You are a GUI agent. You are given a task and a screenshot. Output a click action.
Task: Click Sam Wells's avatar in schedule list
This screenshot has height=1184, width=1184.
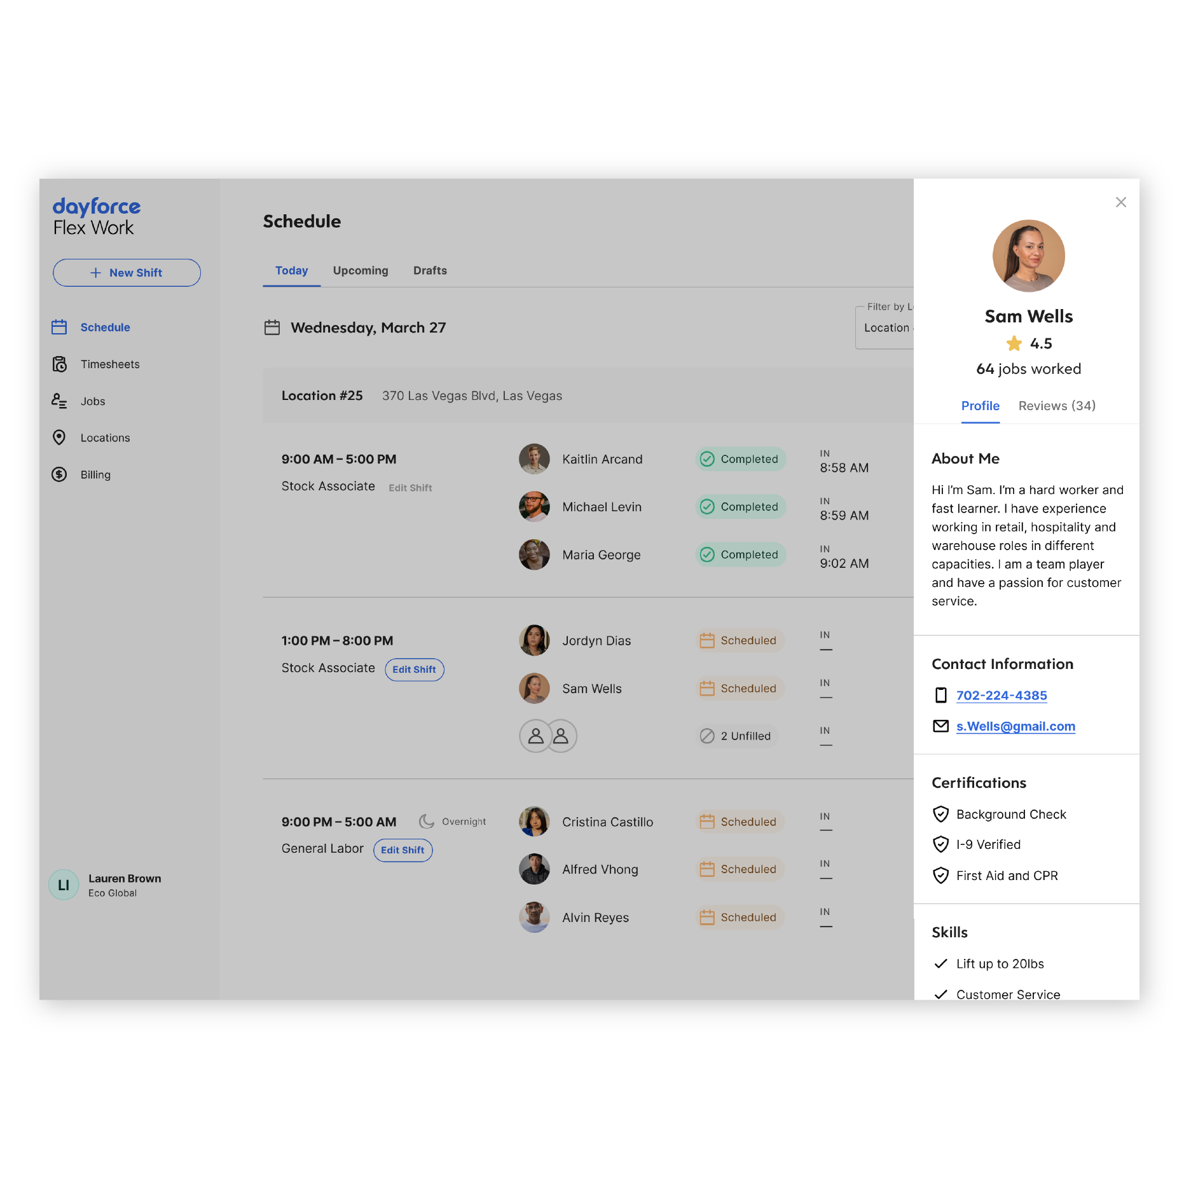[534, 689]
